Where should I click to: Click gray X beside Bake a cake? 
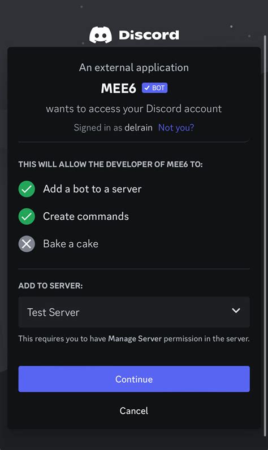(x=27, y=244)
